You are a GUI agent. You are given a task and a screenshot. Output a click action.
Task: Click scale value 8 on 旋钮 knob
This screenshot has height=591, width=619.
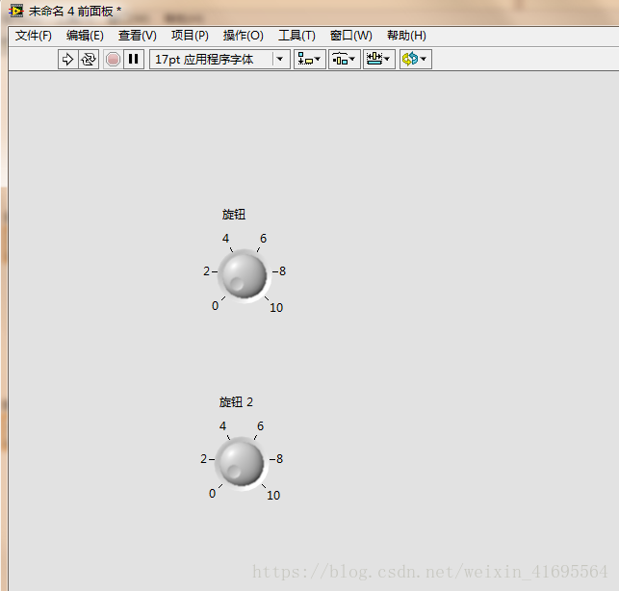[x=282, y=271]
